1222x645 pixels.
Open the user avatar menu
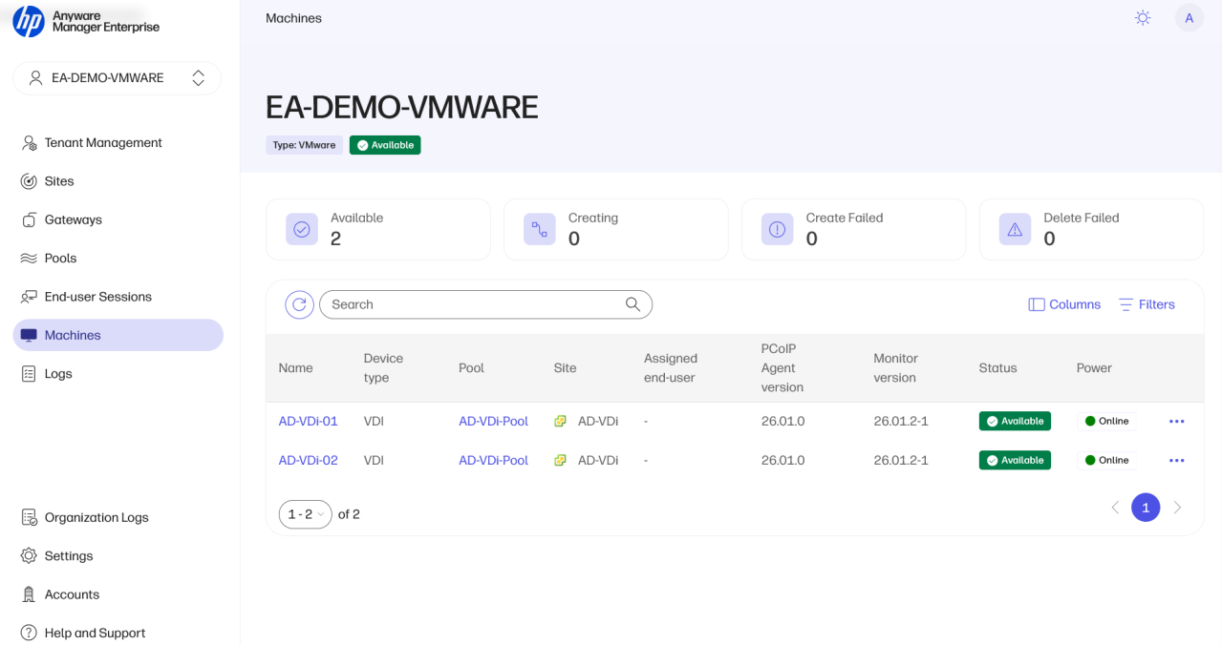pos(1189,18)
